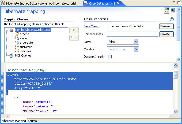Viewport: 182px width, 124px height.
Task: Click the properties form vertical scrollbar thumb
Action: click(179, 27)
